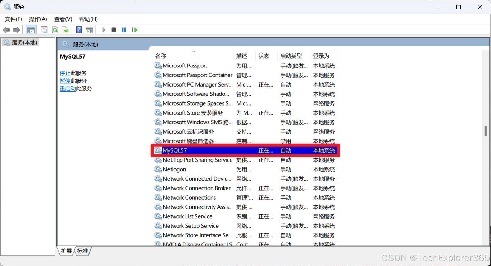
Task: Select the MySQL57 service name
Action: tap(175, 150)
